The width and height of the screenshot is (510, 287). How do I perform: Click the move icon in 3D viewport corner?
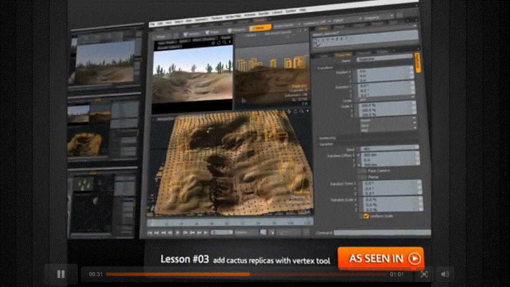tap(288, 111)
